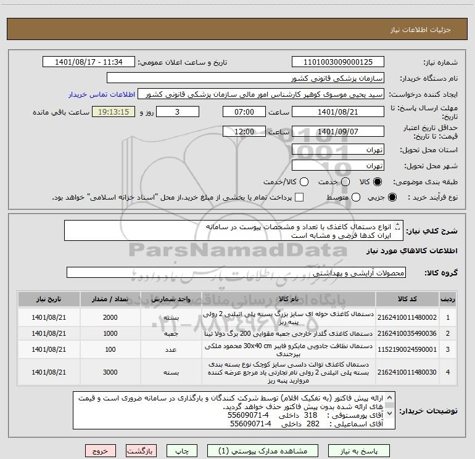Click the جزئیات اطلاعات نیاز header title
The height and width of the screenshot is (459, 475).
(421, 30)
